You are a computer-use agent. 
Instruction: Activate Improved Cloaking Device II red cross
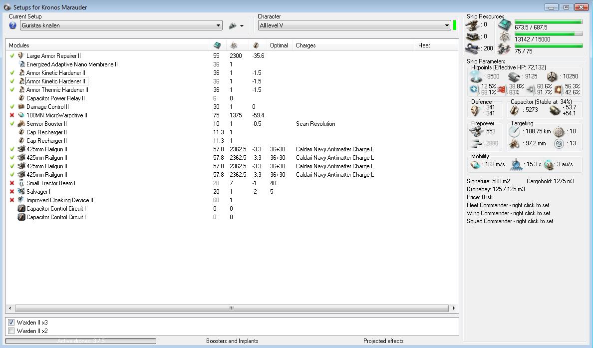(12, 200)
